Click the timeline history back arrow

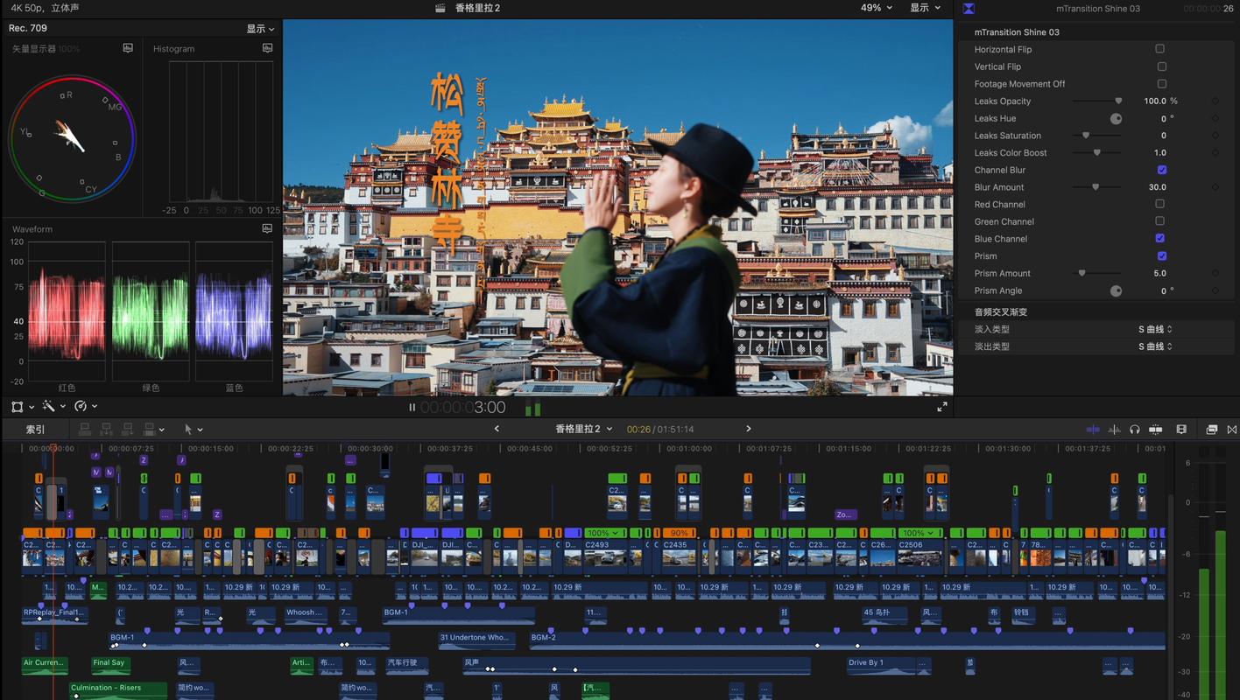click(x=497, y=429)
